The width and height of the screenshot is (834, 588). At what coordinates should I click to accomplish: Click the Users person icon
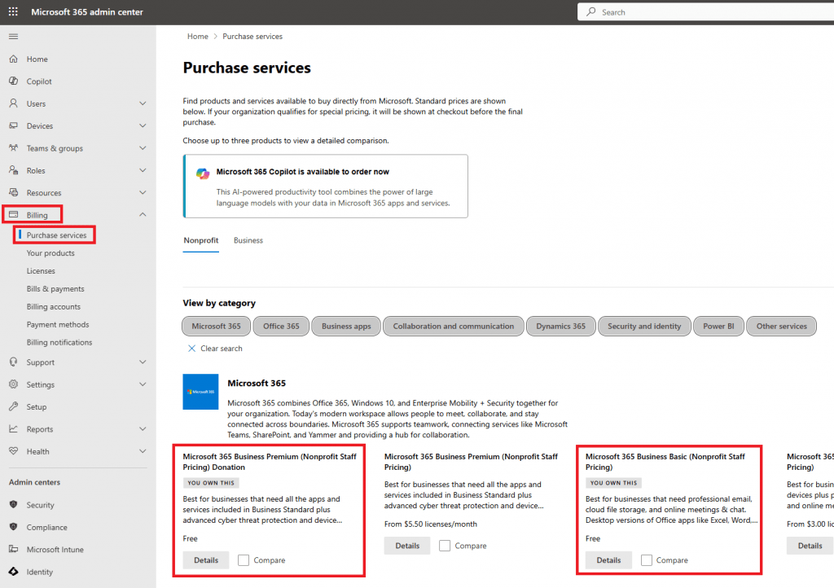(x=13, y=103)
